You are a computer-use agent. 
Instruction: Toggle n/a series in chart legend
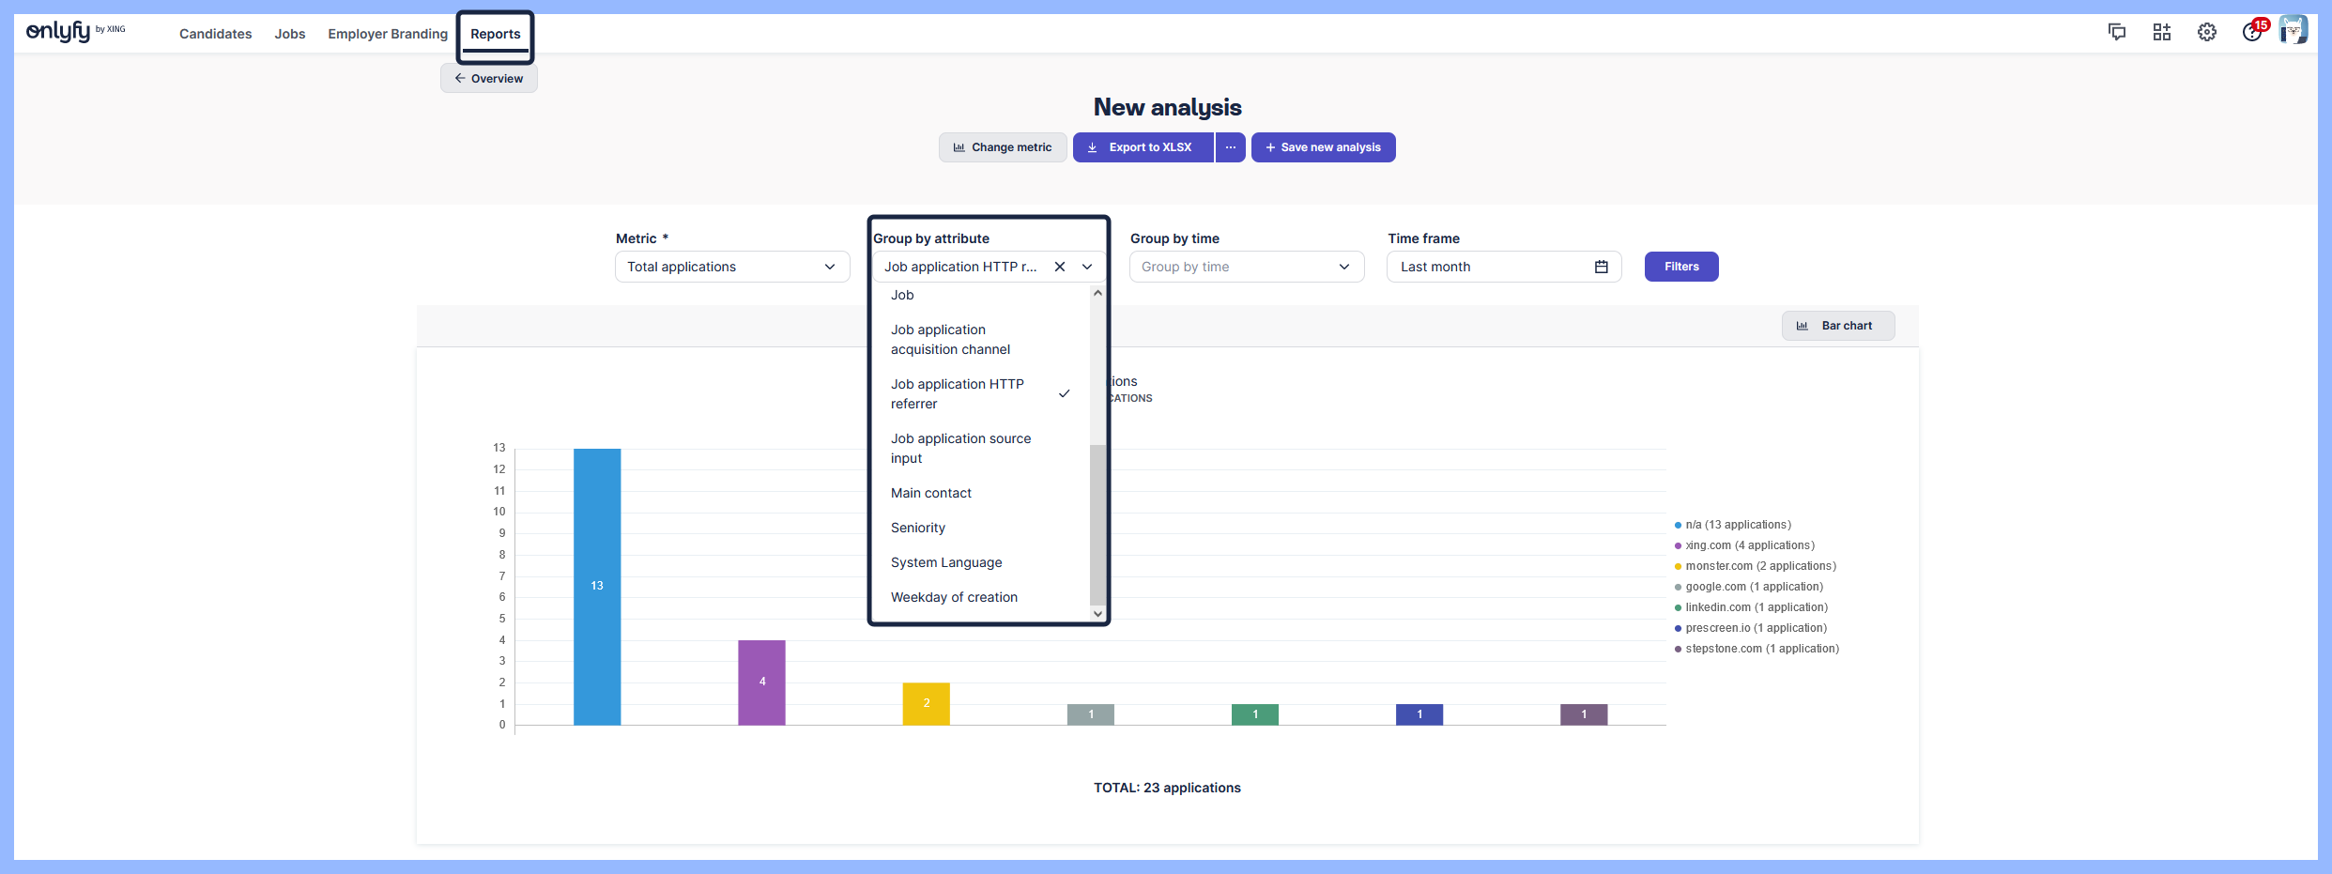pos(1737,525)
